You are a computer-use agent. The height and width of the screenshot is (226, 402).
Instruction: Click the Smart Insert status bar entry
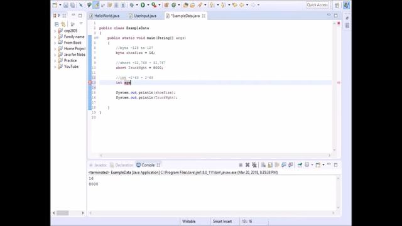coord(222,222)
